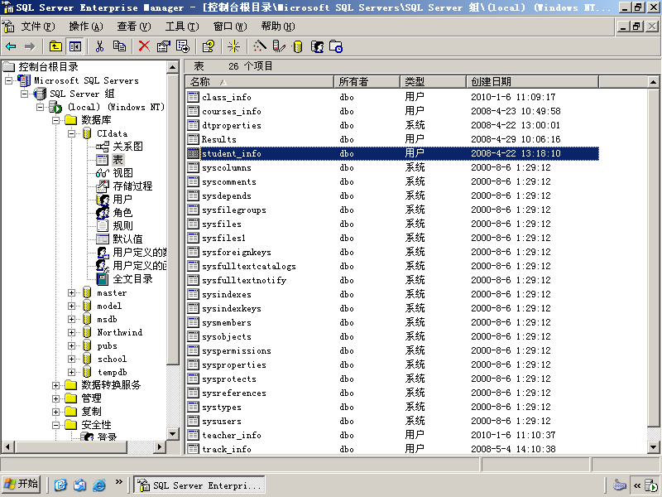Screen dimensions: 662x497
Task: Click the Internet Explorer quick launch icon
Action: coord(99,485)
